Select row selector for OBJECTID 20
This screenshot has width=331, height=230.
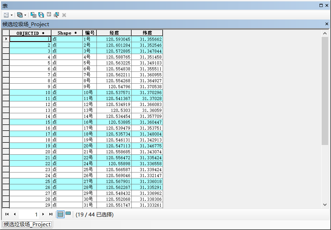point(6,152)
